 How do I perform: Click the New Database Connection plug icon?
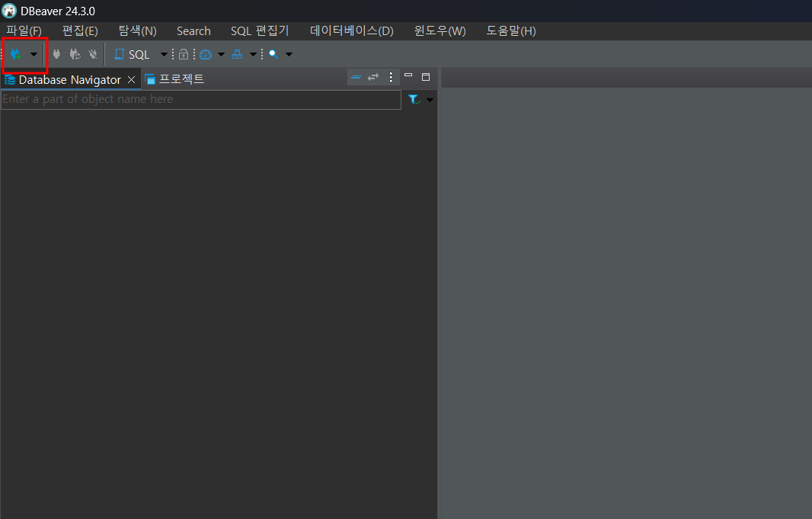point(15,54)
